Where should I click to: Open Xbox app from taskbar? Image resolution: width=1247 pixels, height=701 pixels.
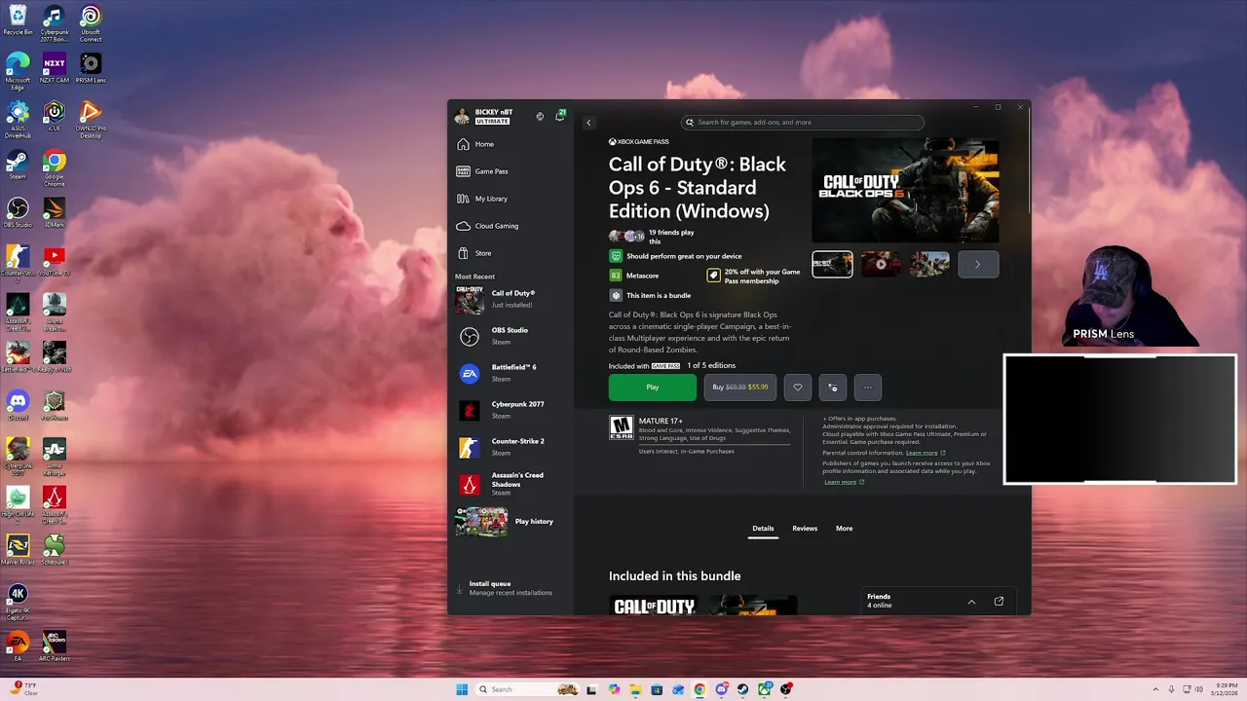764,689
